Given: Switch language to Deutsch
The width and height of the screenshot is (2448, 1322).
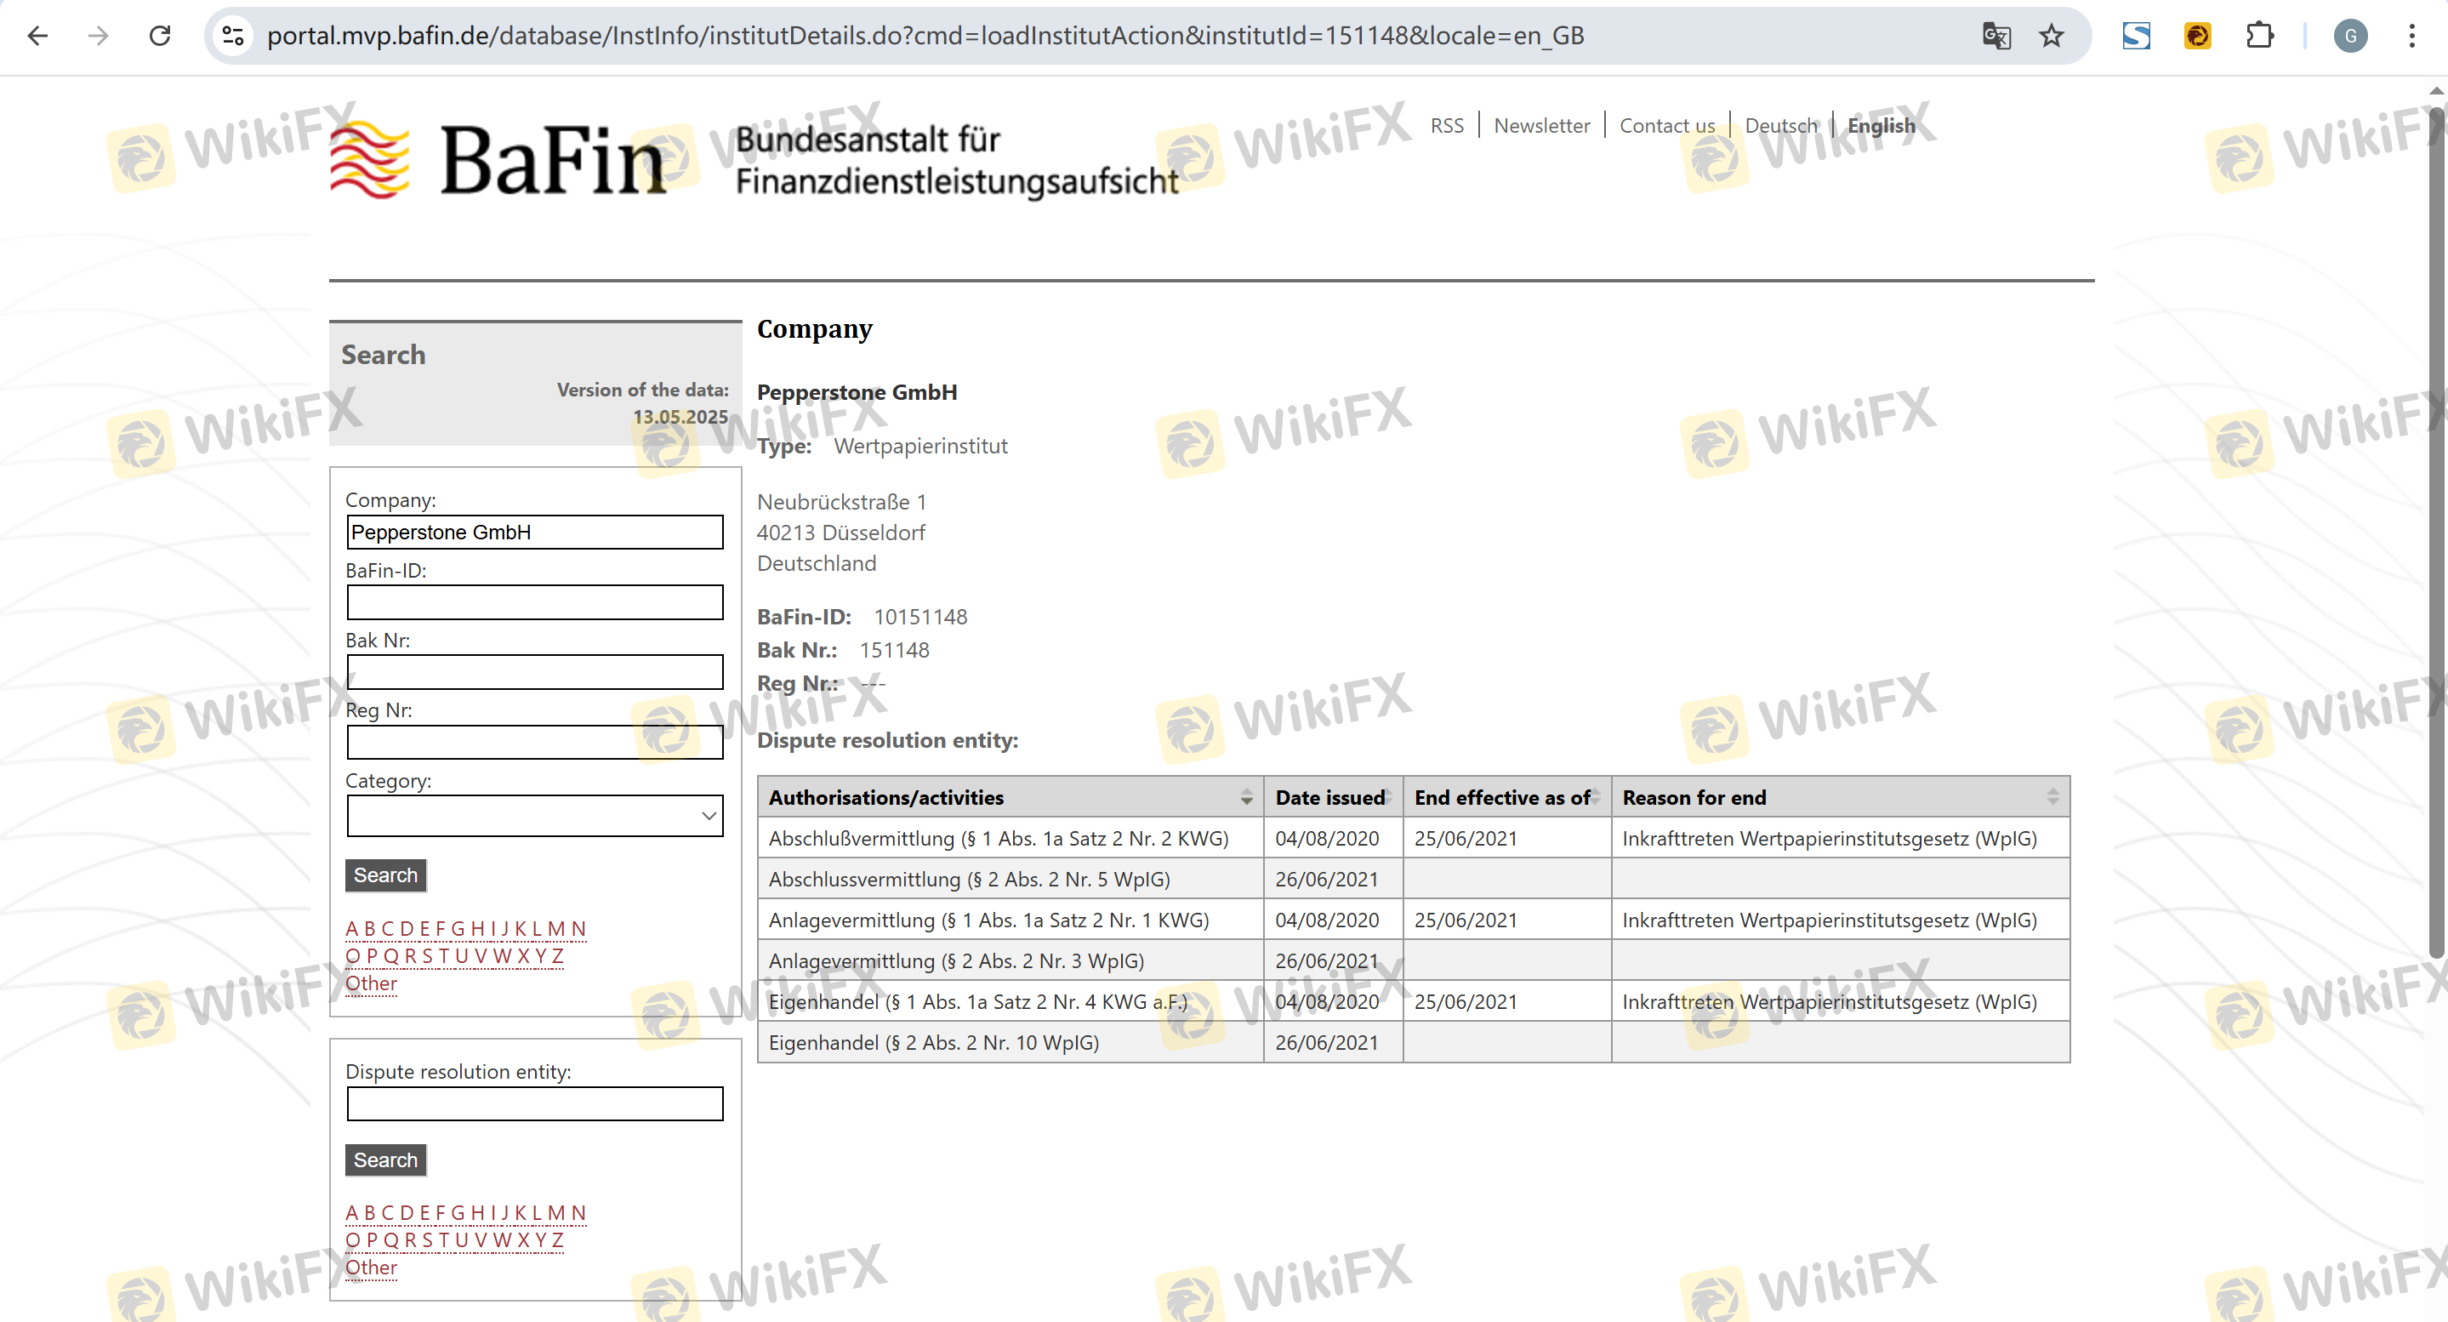Looking at the screenshot, I should (1780, 125).
